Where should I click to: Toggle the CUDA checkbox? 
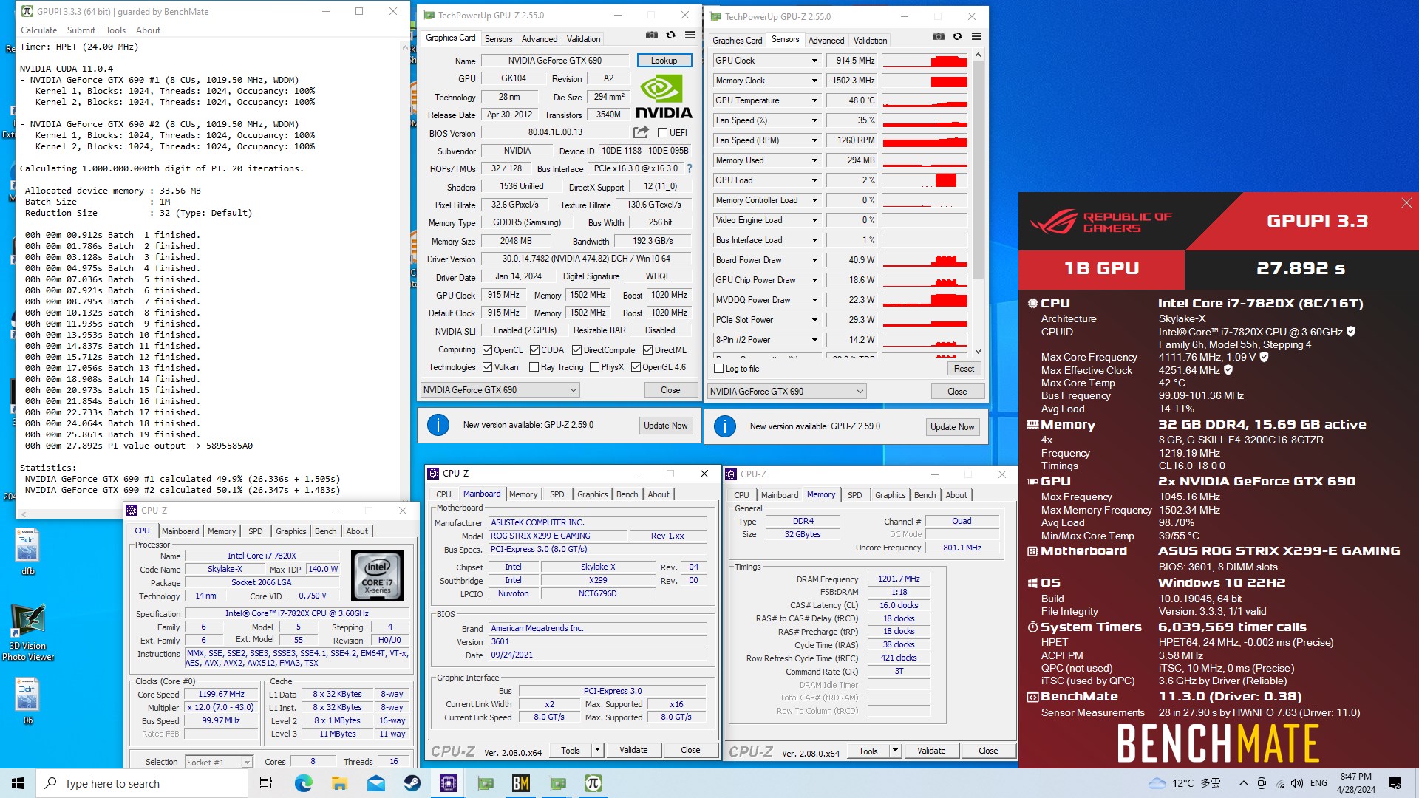(534, 350)
